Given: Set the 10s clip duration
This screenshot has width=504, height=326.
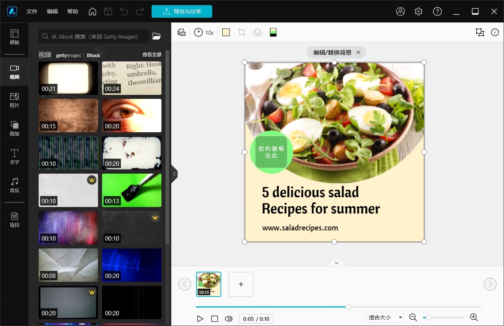Looking at the screenshot, I should (204, 32).
